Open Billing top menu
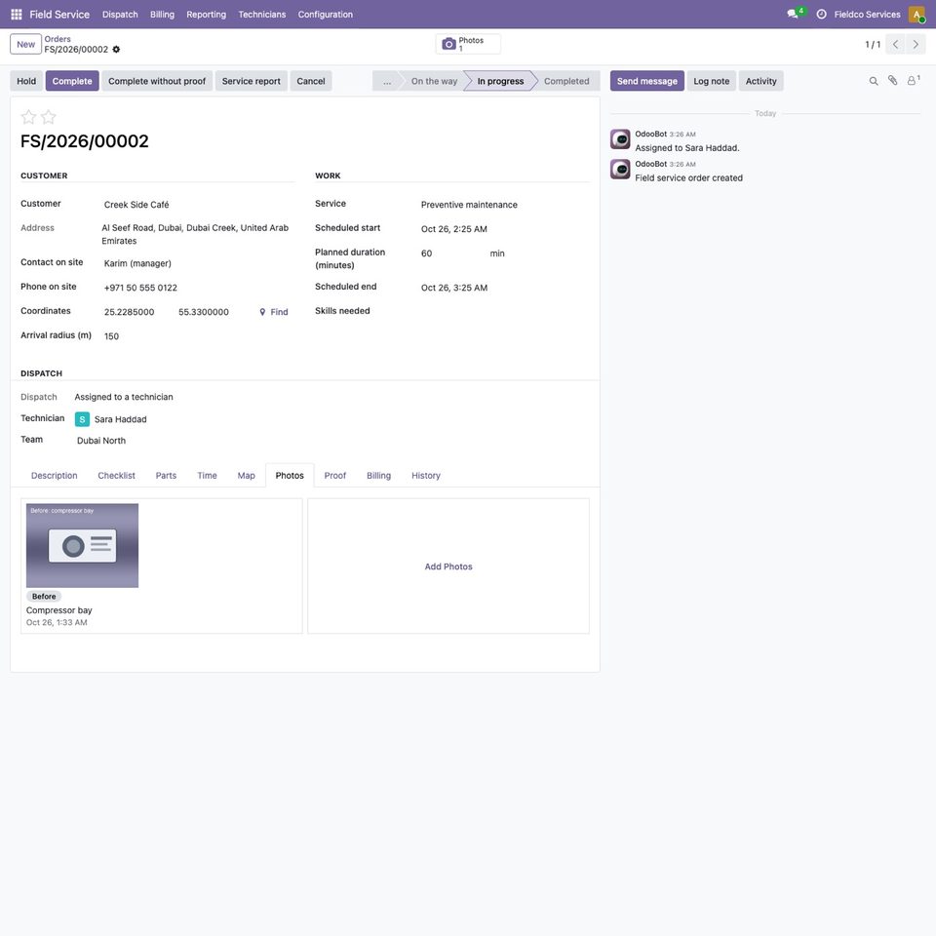This screenshot has height=936, width=936. [163, 15]
